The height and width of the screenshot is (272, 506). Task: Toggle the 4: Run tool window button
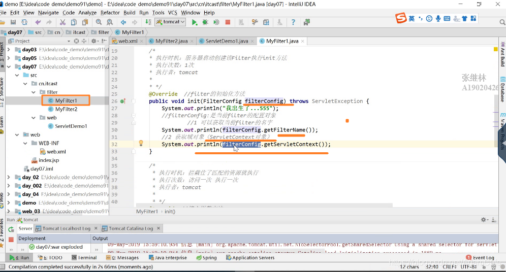19,258
